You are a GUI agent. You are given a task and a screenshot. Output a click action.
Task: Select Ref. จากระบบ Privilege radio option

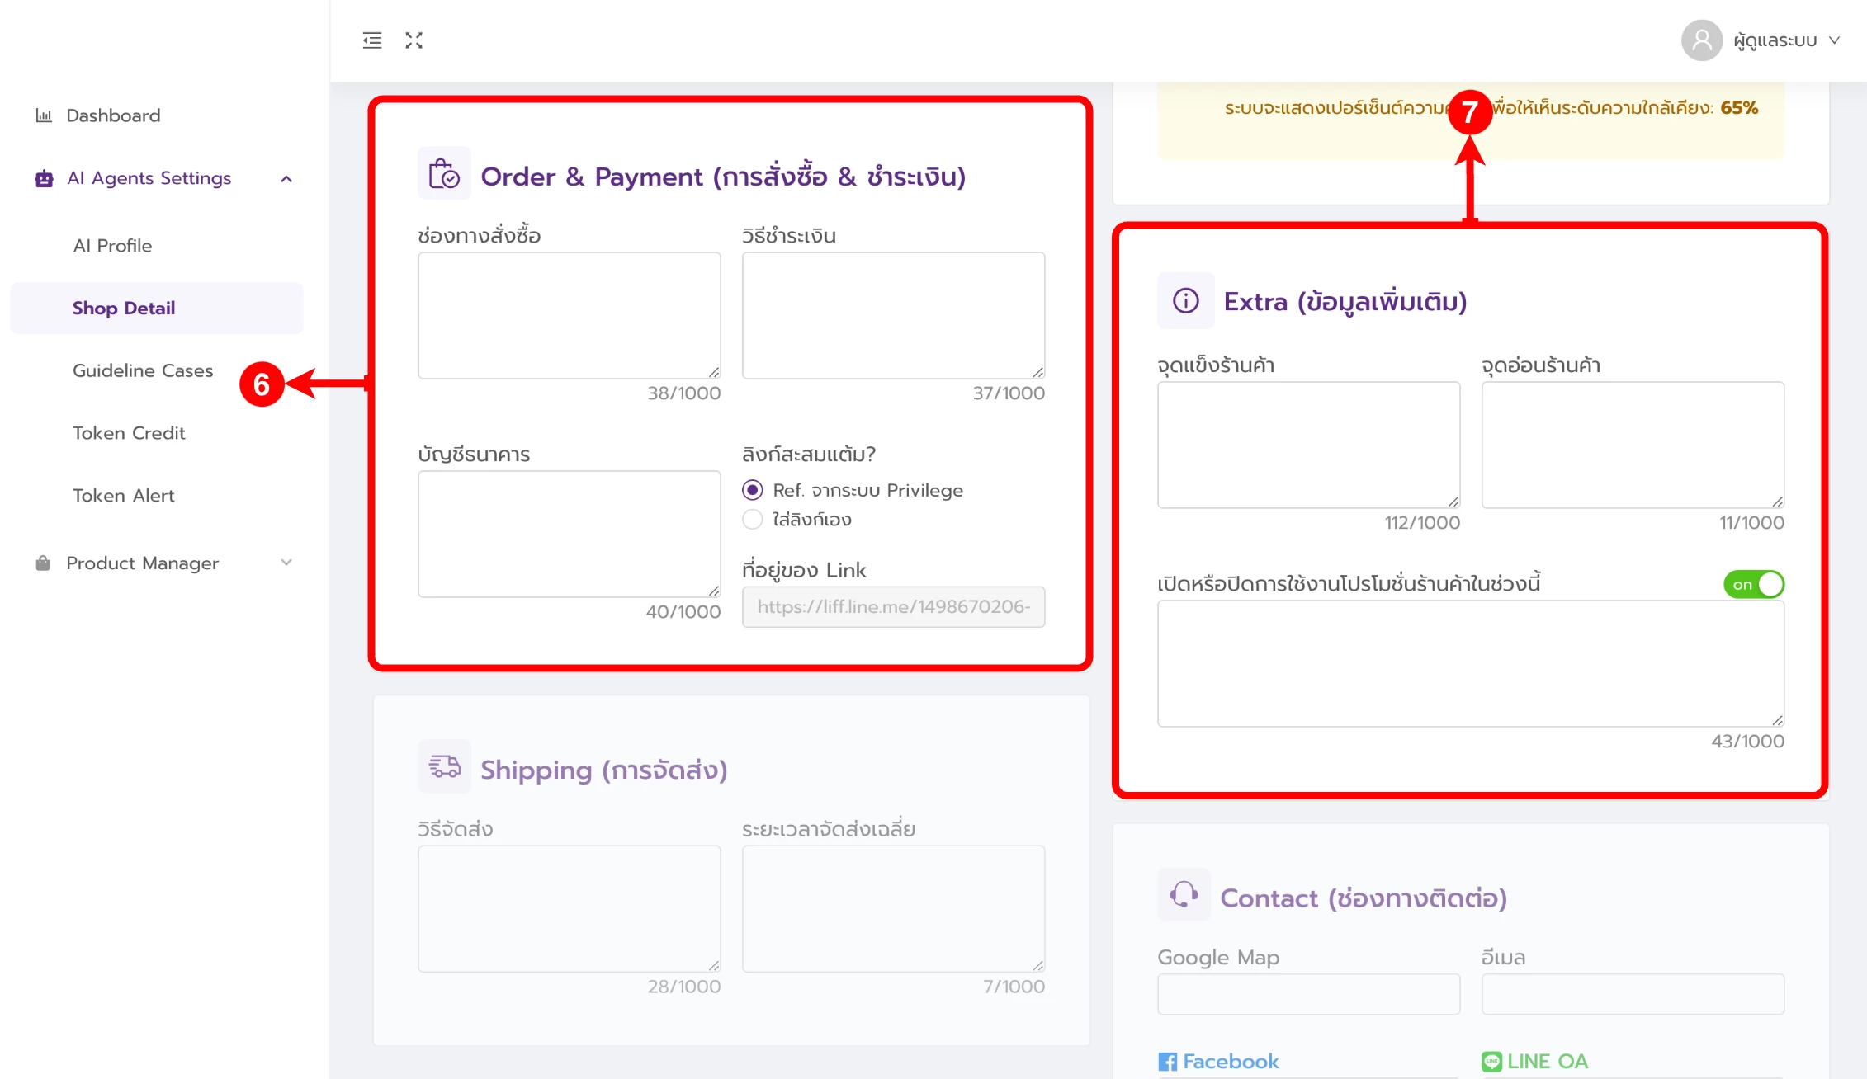(x=752, y=490)
